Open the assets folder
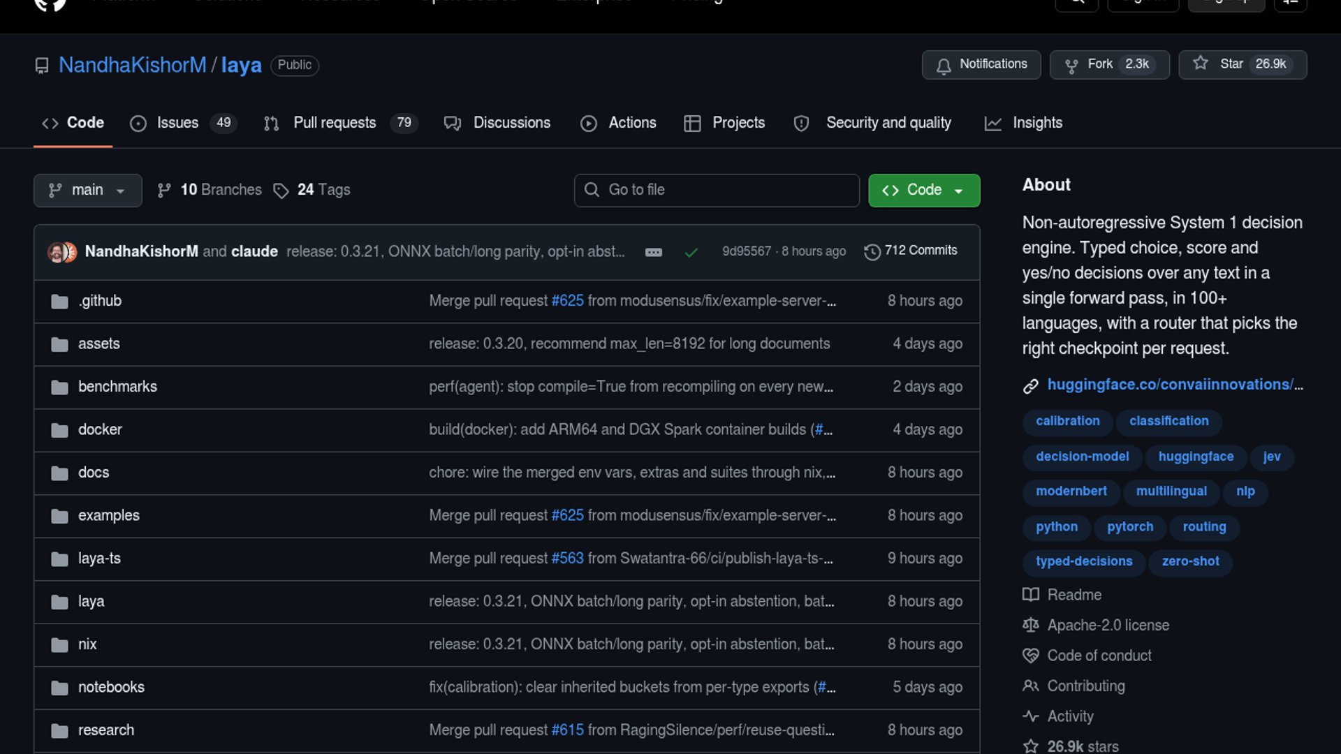The image size is (1341, 754). pos(99,344)
